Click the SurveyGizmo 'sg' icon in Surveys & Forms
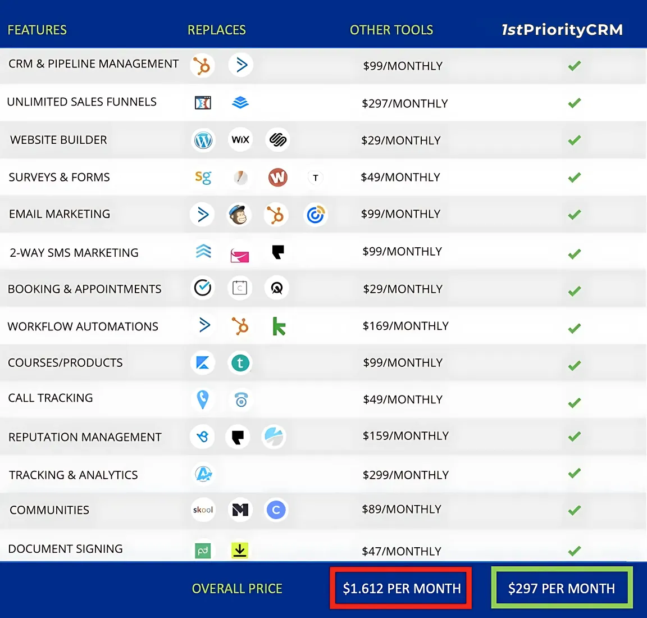The width and height of the screenshot is (647, 618). tap(203, 178)
